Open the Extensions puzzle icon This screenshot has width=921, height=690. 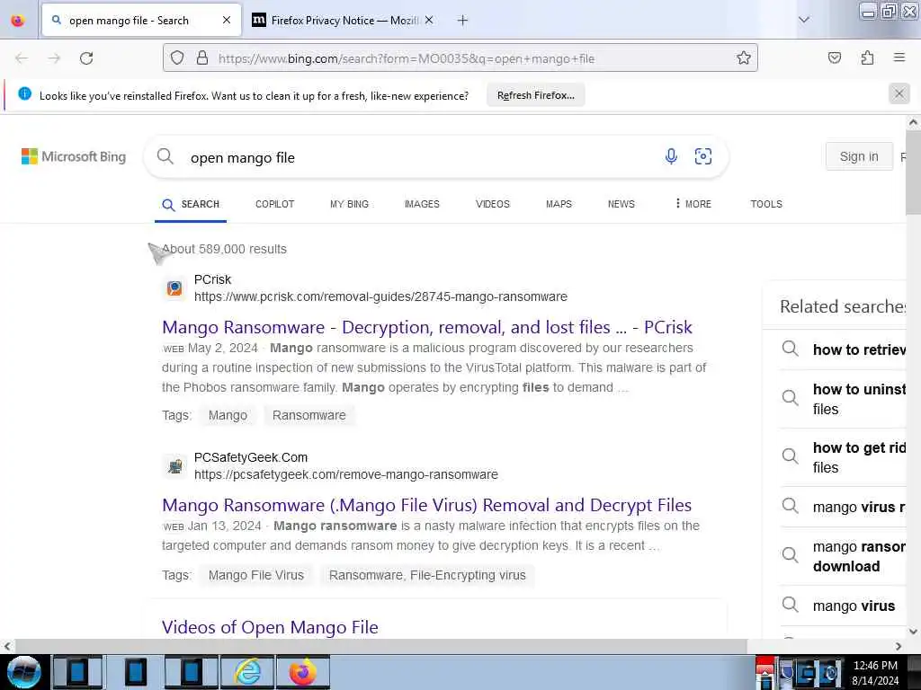coord(867,57)
